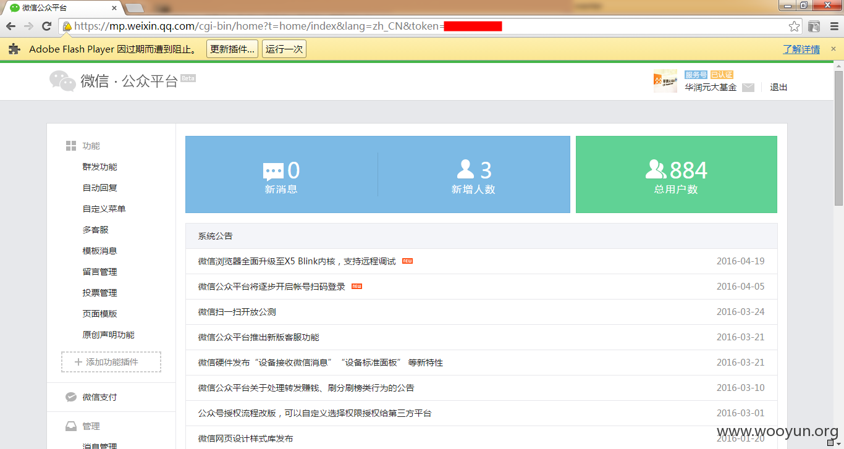Click the address bar URL
Screen dimensions: 844x449
[x=288, y=26]
